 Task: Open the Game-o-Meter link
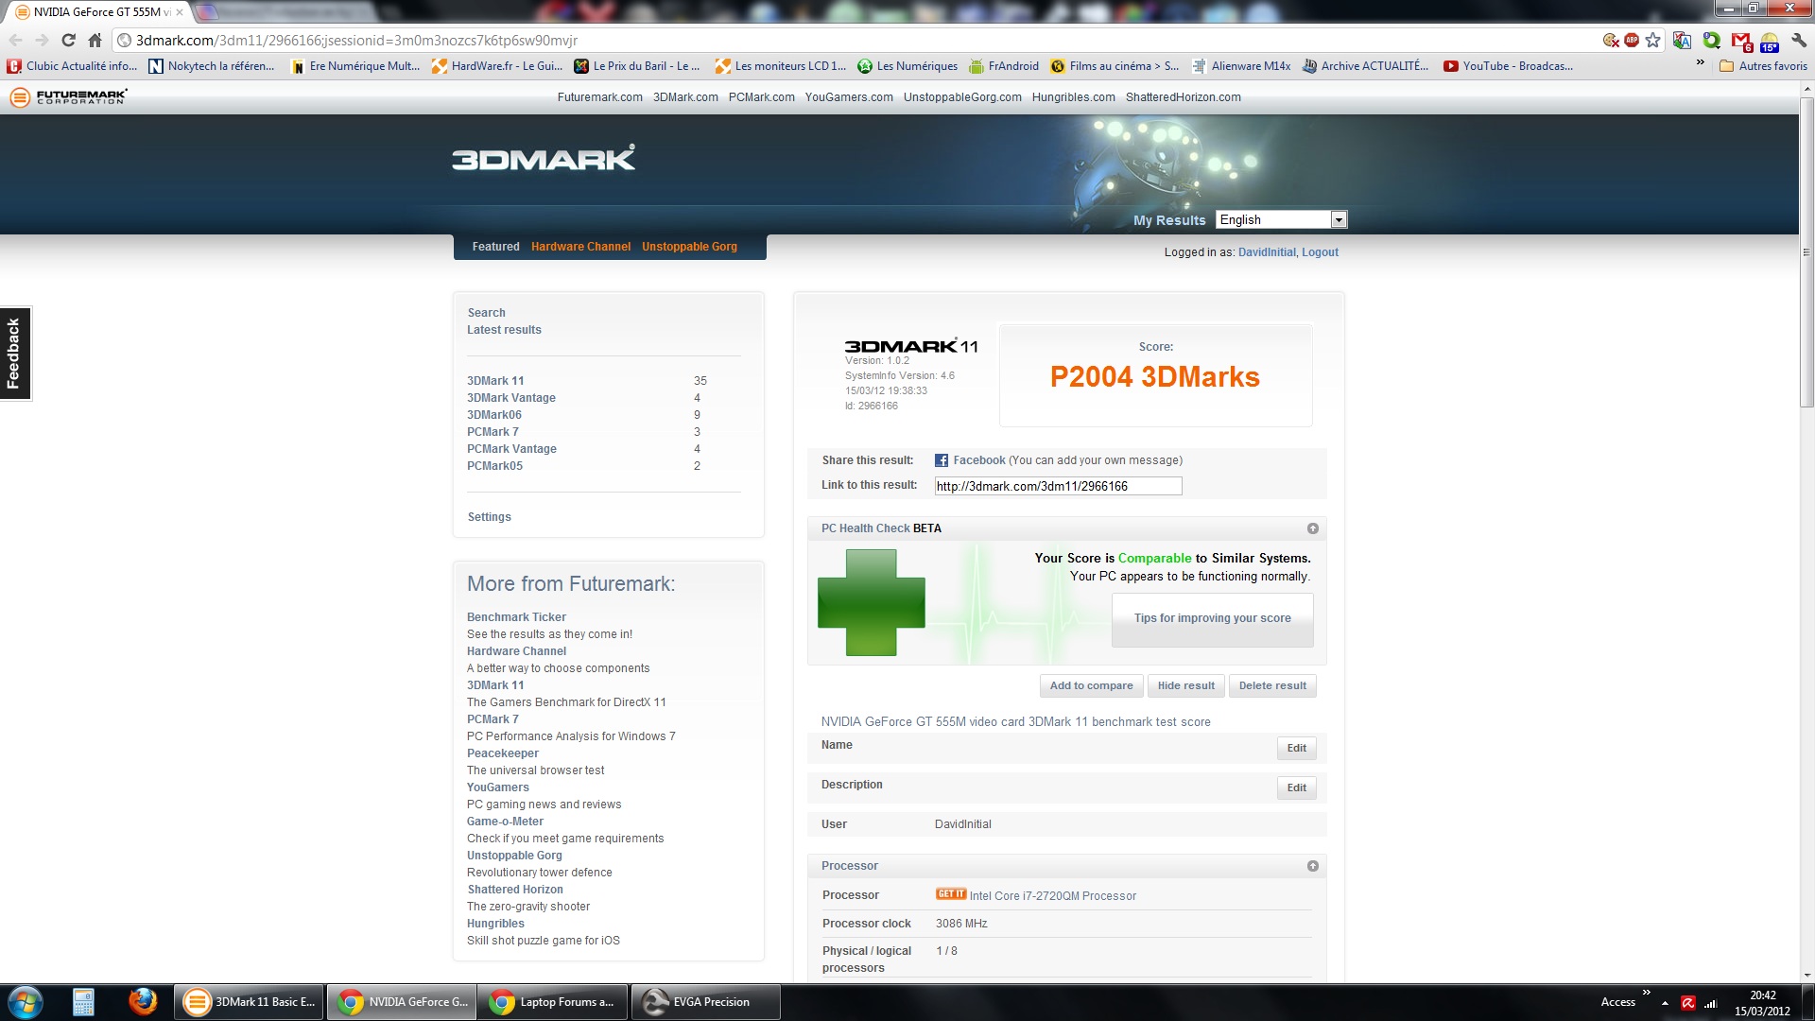click(x=505, y=822)
